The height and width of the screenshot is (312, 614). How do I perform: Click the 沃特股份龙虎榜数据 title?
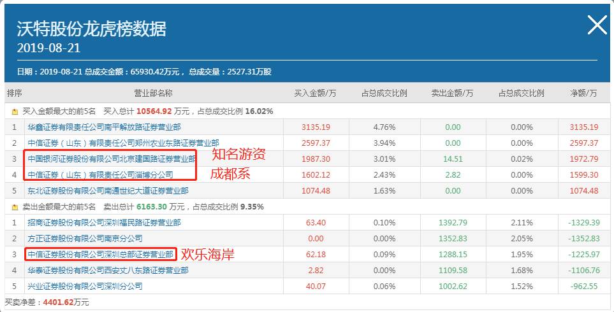tap(91, 29)
